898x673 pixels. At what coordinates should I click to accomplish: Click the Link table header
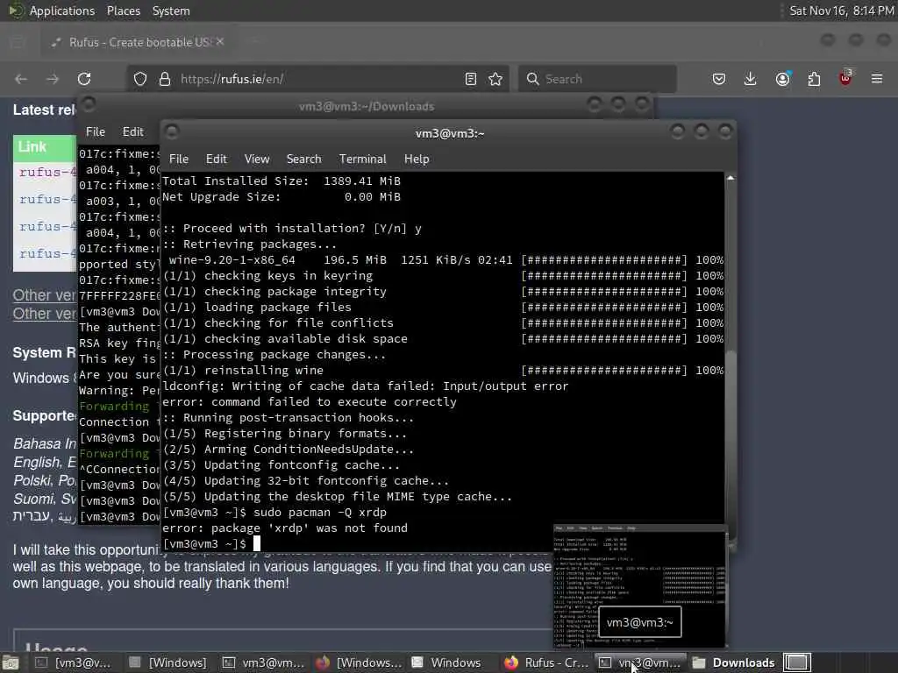click(45, 147)
